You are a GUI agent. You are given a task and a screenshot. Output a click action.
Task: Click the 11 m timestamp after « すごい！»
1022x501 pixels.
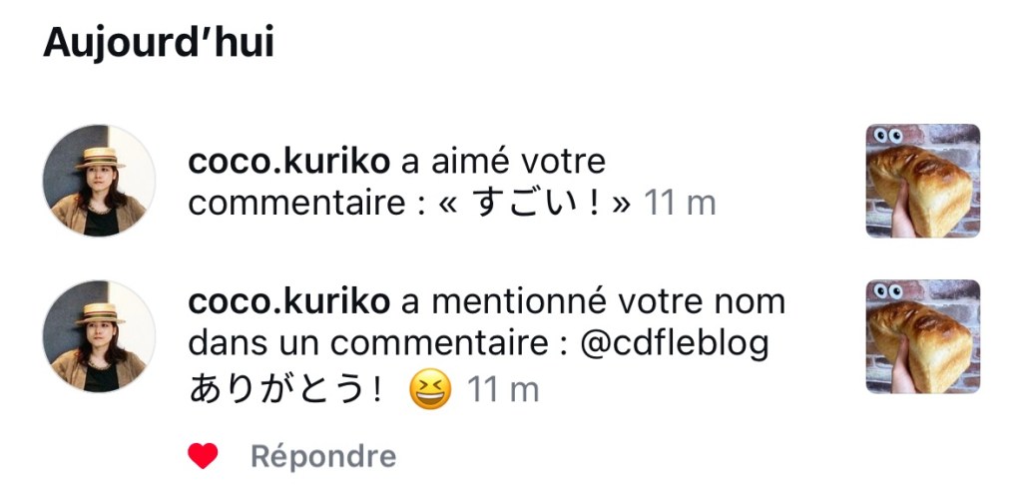point(680,203)
